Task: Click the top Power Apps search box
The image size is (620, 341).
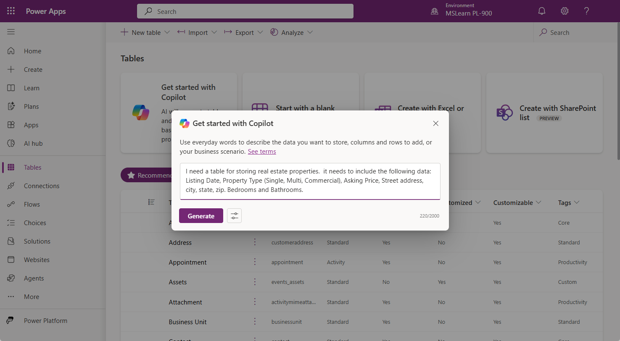Action: 245,11
